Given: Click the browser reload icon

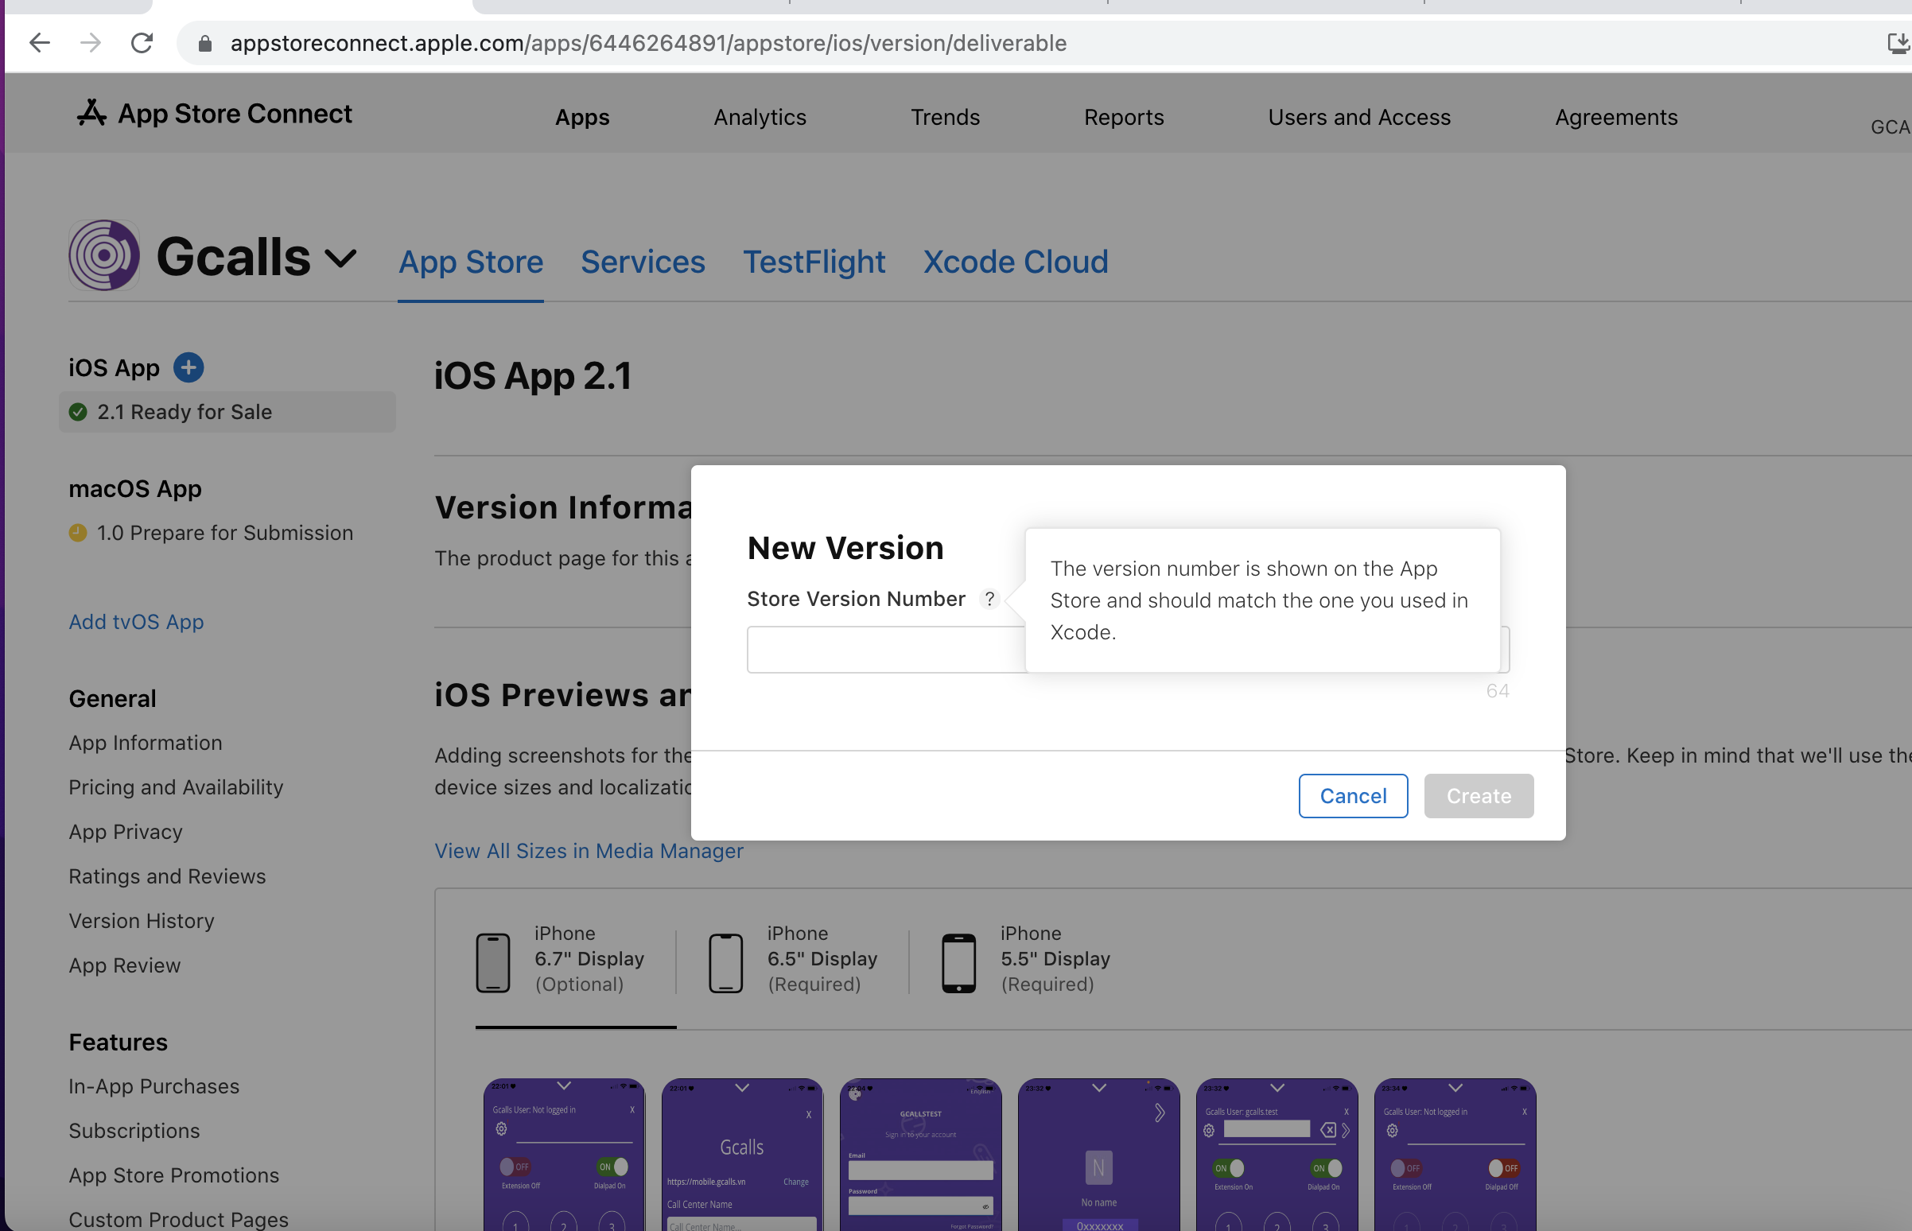Looking at the screenshot, I should pos(142,43).
